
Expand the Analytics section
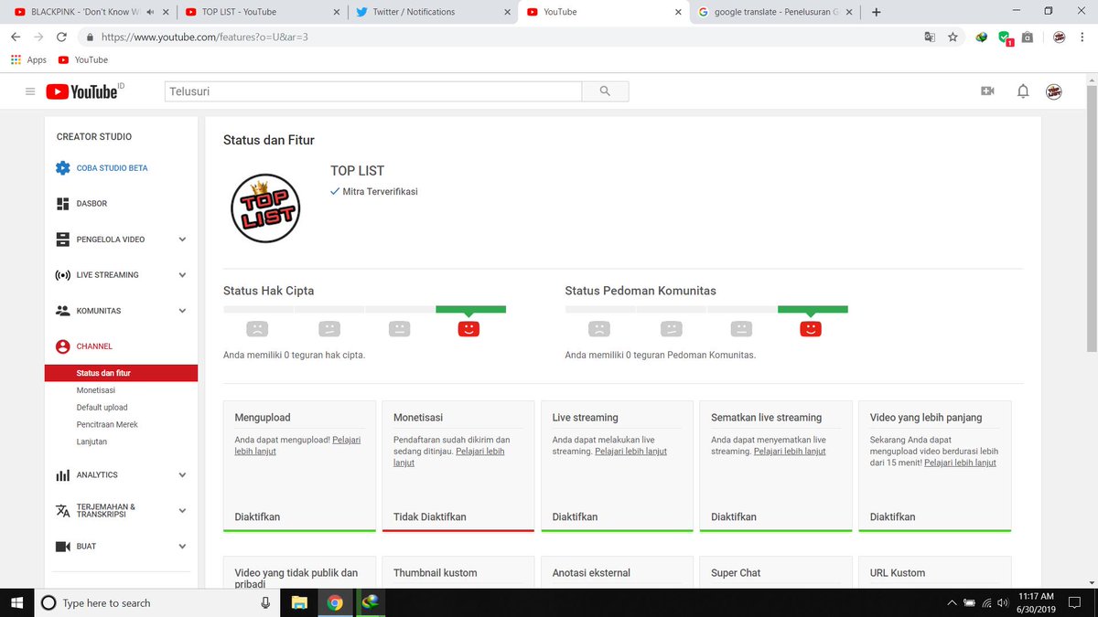(x=182, y=475)
